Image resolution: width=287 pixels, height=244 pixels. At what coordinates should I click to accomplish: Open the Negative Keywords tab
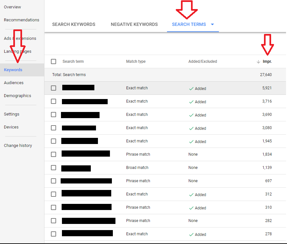(134, 24)
